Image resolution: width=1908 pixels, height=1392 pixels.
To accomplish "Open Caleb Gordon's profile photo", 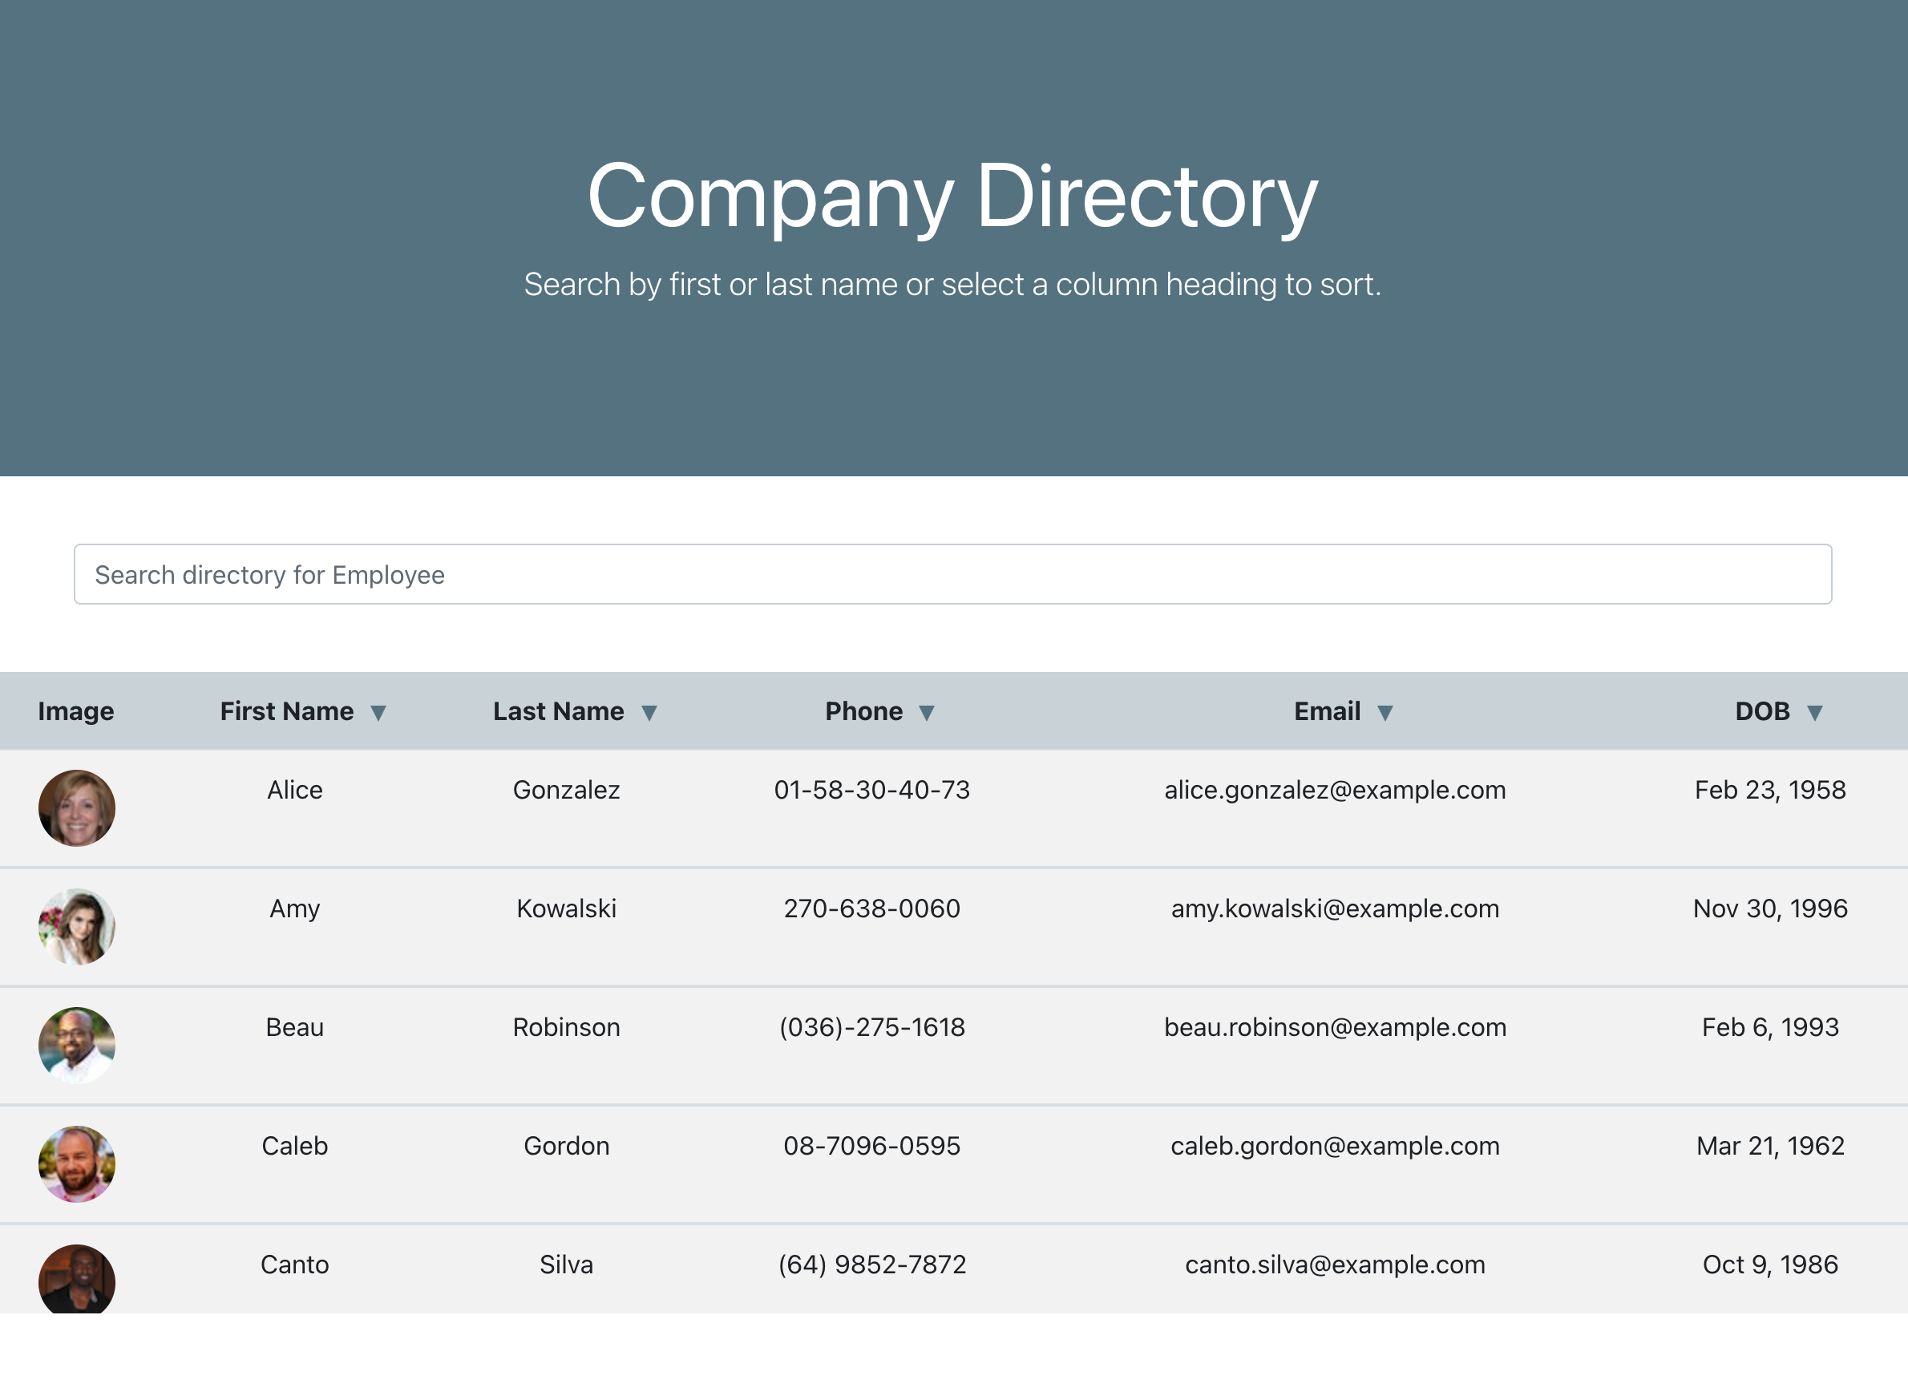I will coord(77,1164).
